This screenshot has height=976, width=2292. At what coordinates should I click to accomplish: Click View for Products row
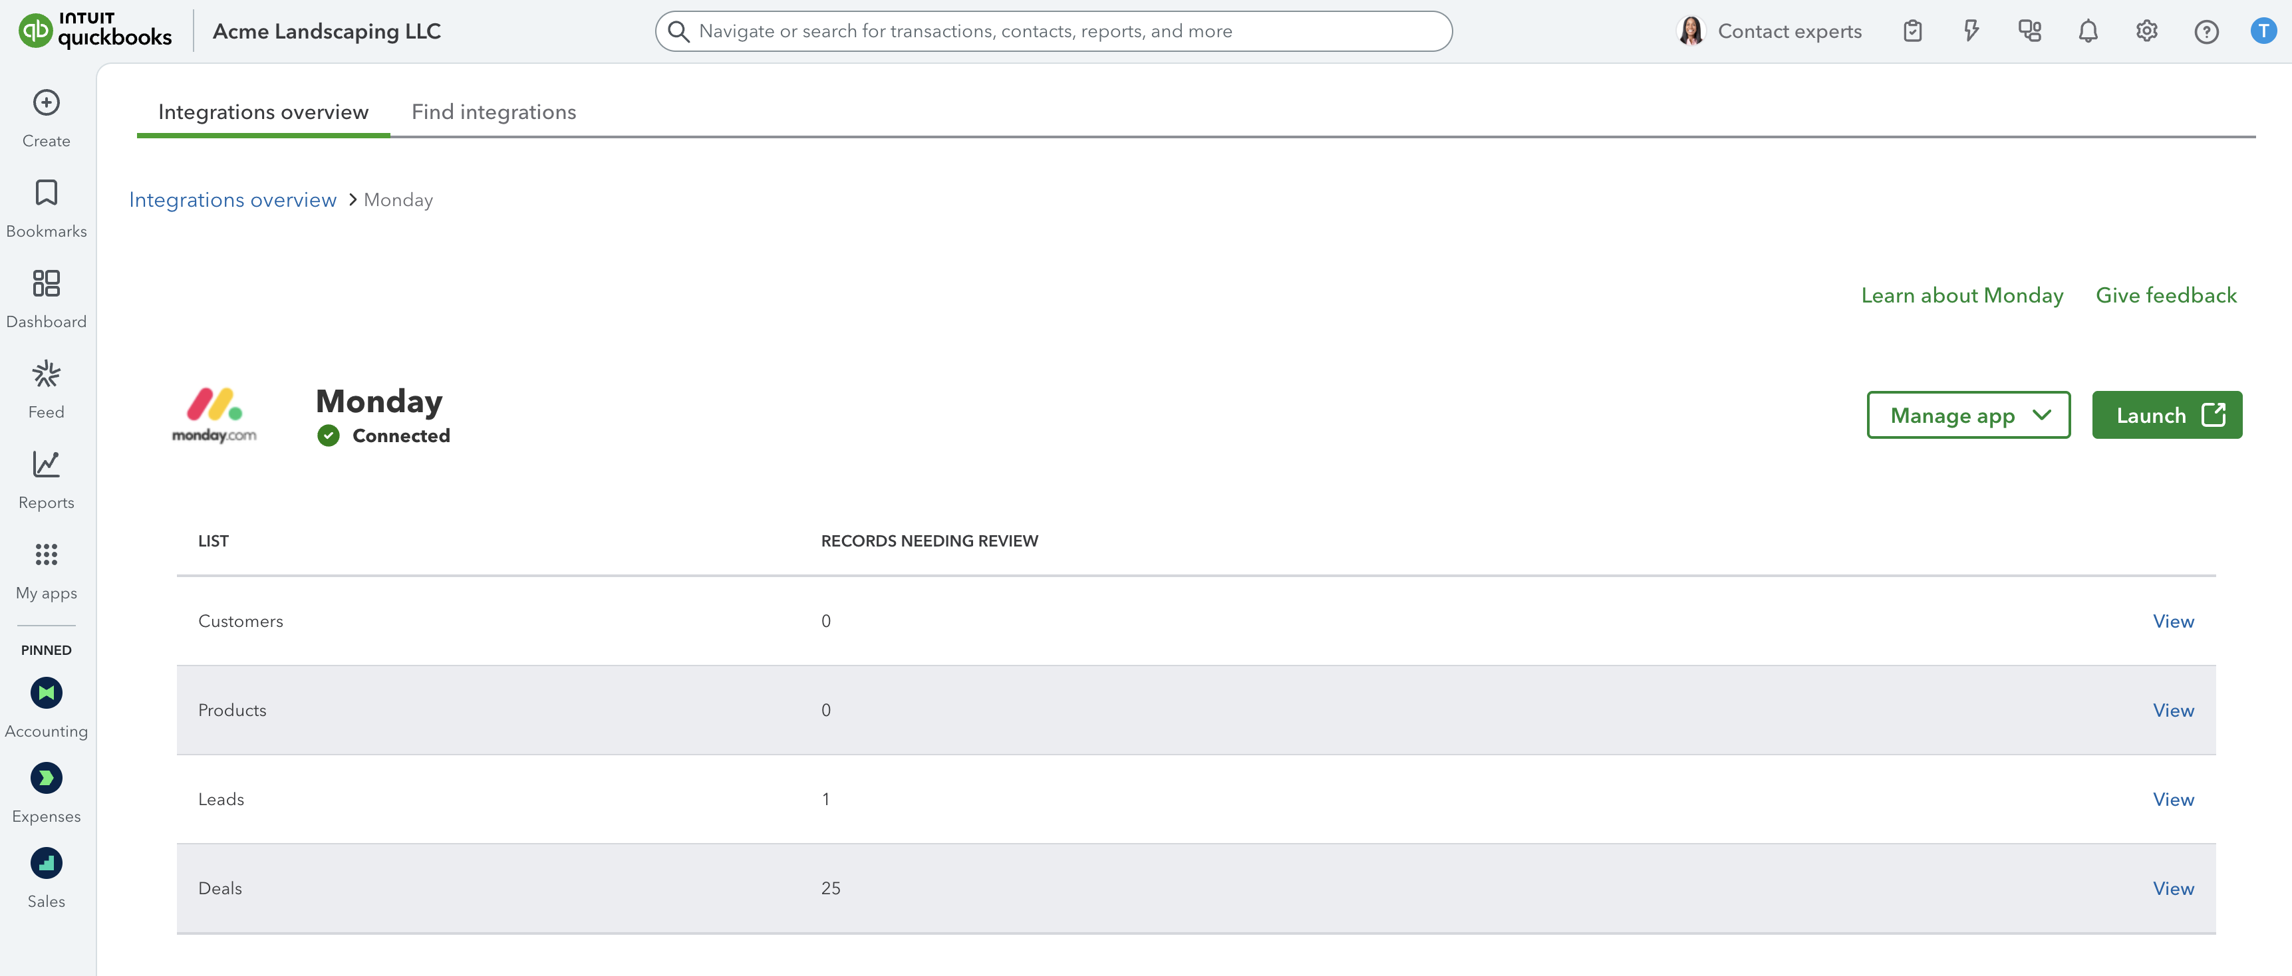coord(2173,710)
